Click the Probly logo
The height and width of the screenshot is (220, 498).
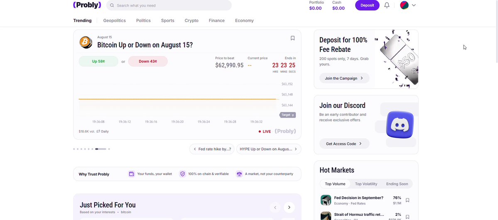click(x=87, y=5)
